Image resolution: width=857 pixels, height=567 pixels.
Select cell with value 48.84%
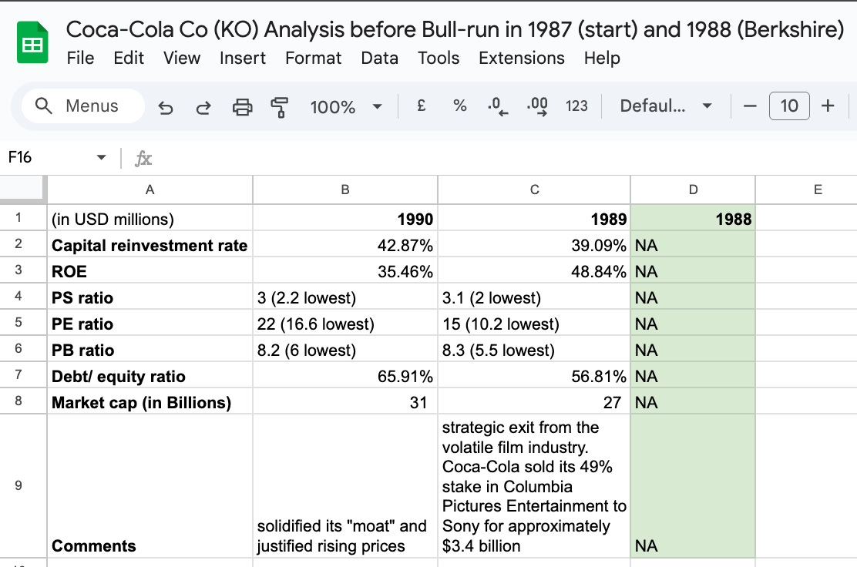point(534,271)
